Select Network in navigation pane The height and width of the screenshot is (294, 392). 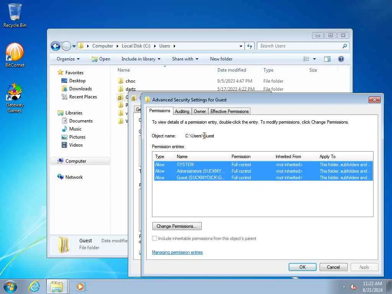(x=74, y=177)
